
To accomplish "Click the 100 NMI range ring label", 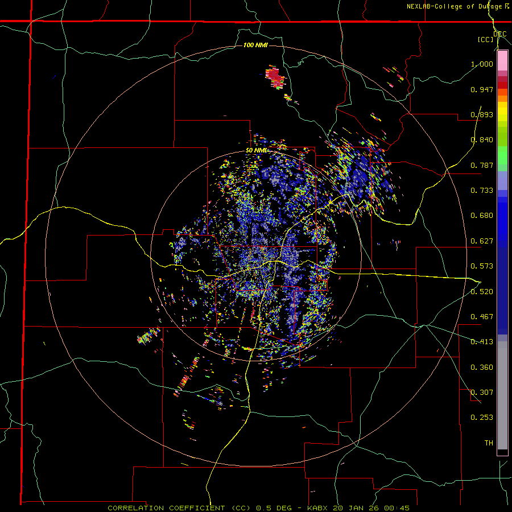I will (255, 45).
